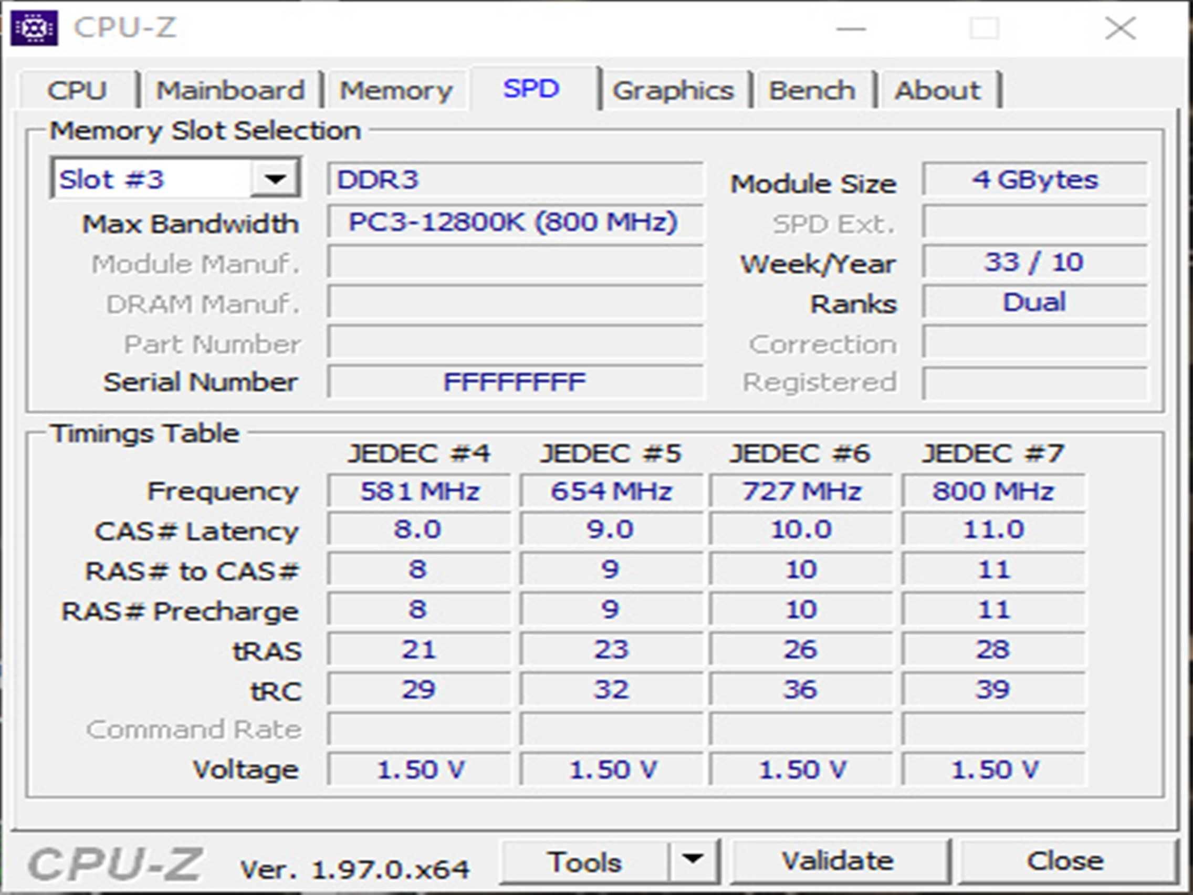Screen dimensions: 1193x895
Task: Click the Dual ranks value
Action: [1034, 301]
